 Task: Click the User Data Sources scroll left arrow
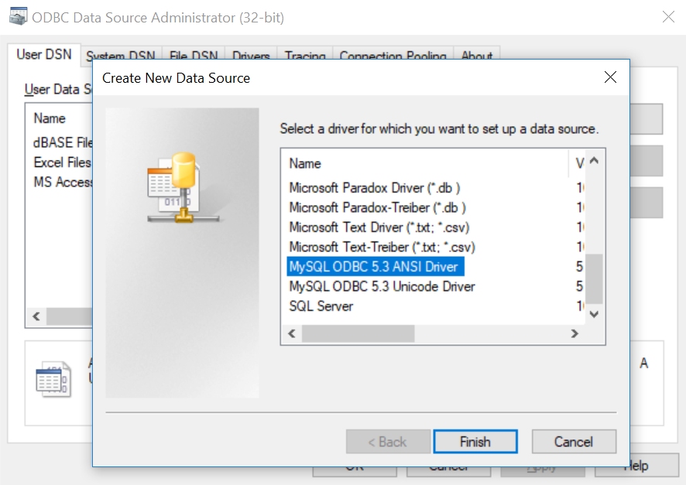[x=36, y=316]
